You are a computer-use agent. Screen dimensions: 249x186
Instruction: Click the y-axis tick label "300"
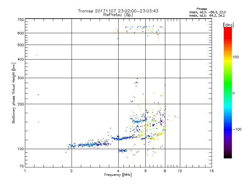[x=21, y=78]
